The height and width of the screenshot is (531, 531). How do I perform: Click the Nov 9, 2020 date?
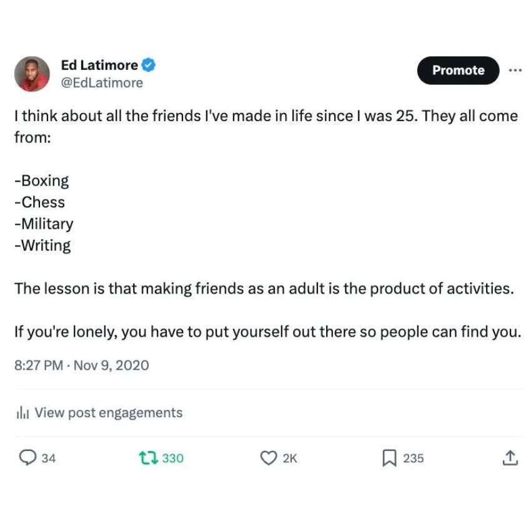111,365
